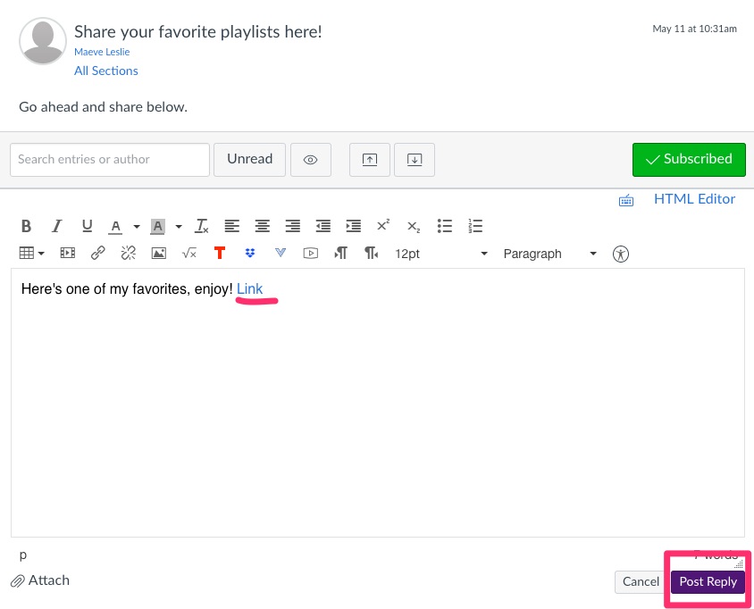Open the accessibility checker icon
The height and width of the screenshot is (609, 754).
tap(622, 254)
